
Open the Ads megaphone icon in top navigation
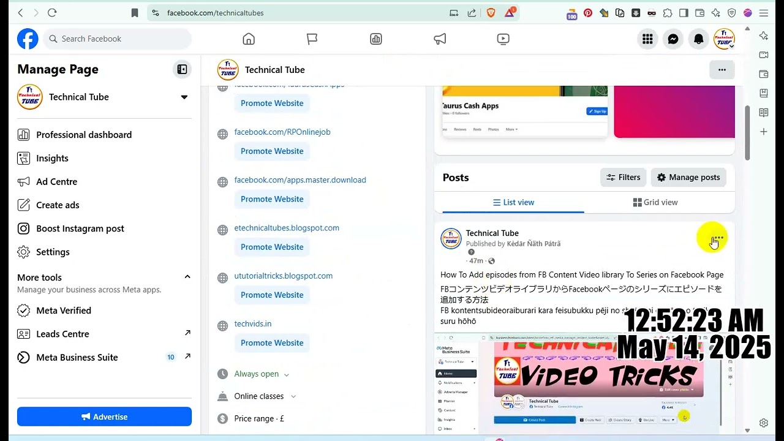[440, 39]
